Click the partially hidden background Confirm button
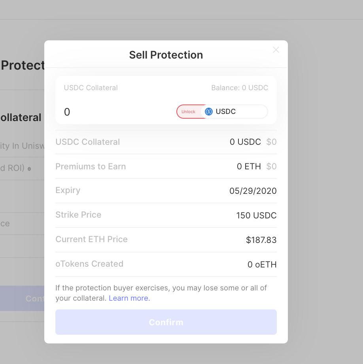The width and height of the screenshot is (363, 364). pyautogui.click(x=24, y=298)
